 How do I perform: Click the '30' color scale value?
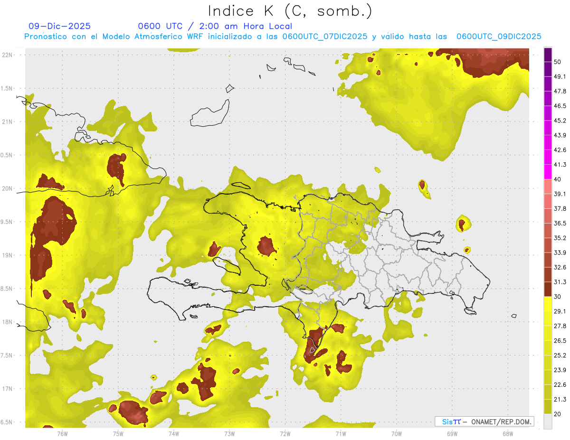558,297
